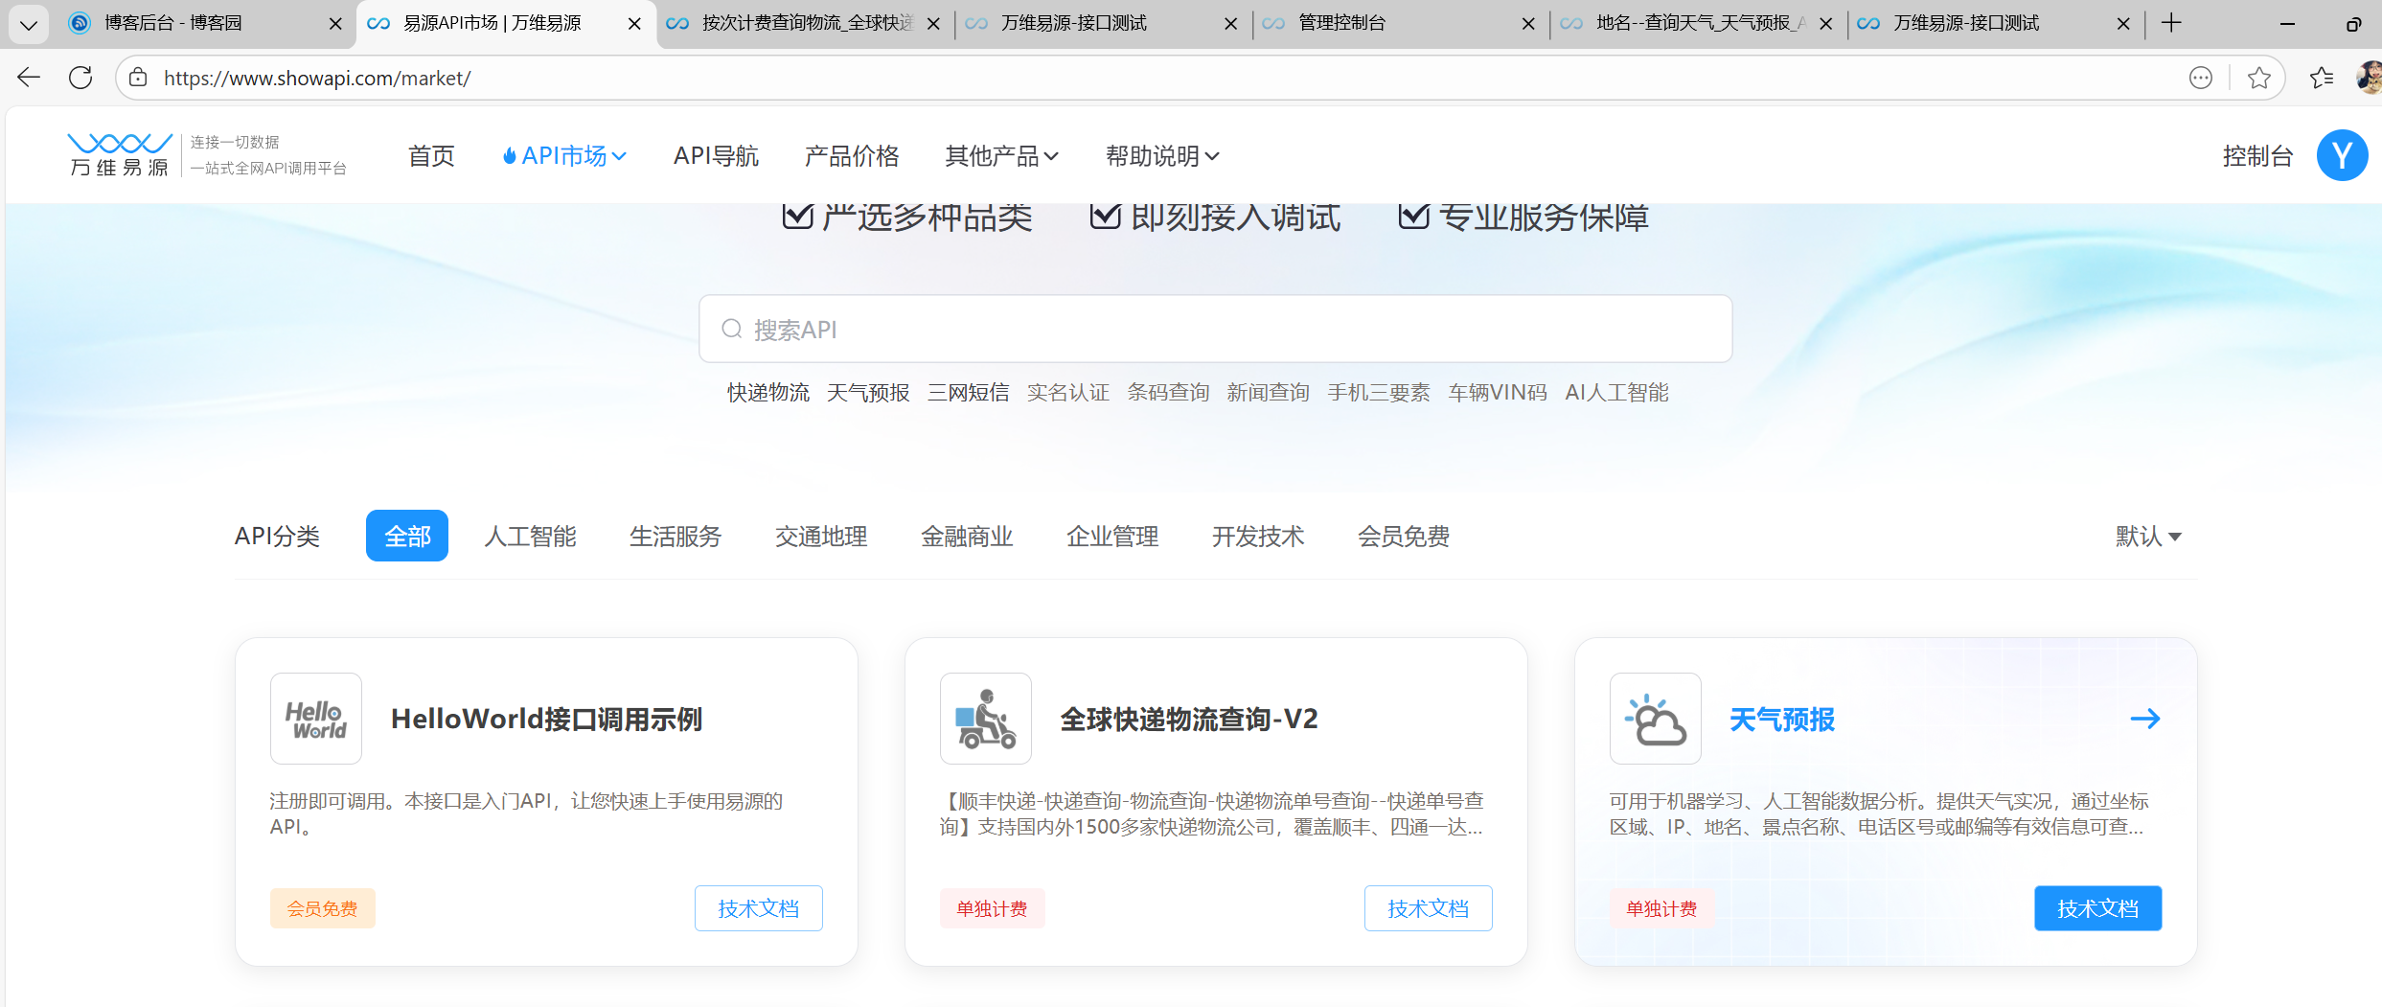Click the site info lock icon
Image resolution: width=2382 pixels, height=1007 pixels.
point(138,78)
